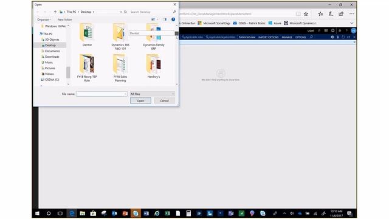Click Applicable legal entities in action pane
Image resolution: width=389 pixels, height=219 pixels.
220,37
